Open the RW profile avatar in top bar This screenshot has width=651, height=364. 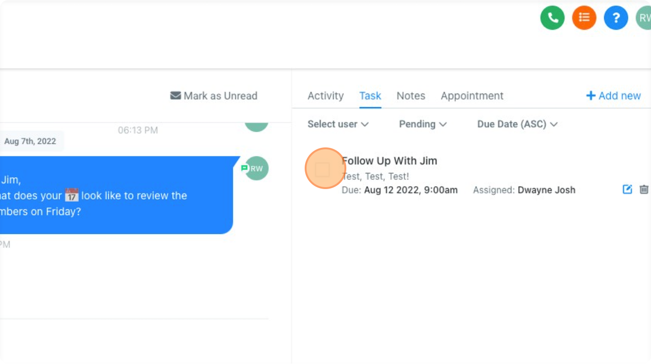click(x=644, y=18)
